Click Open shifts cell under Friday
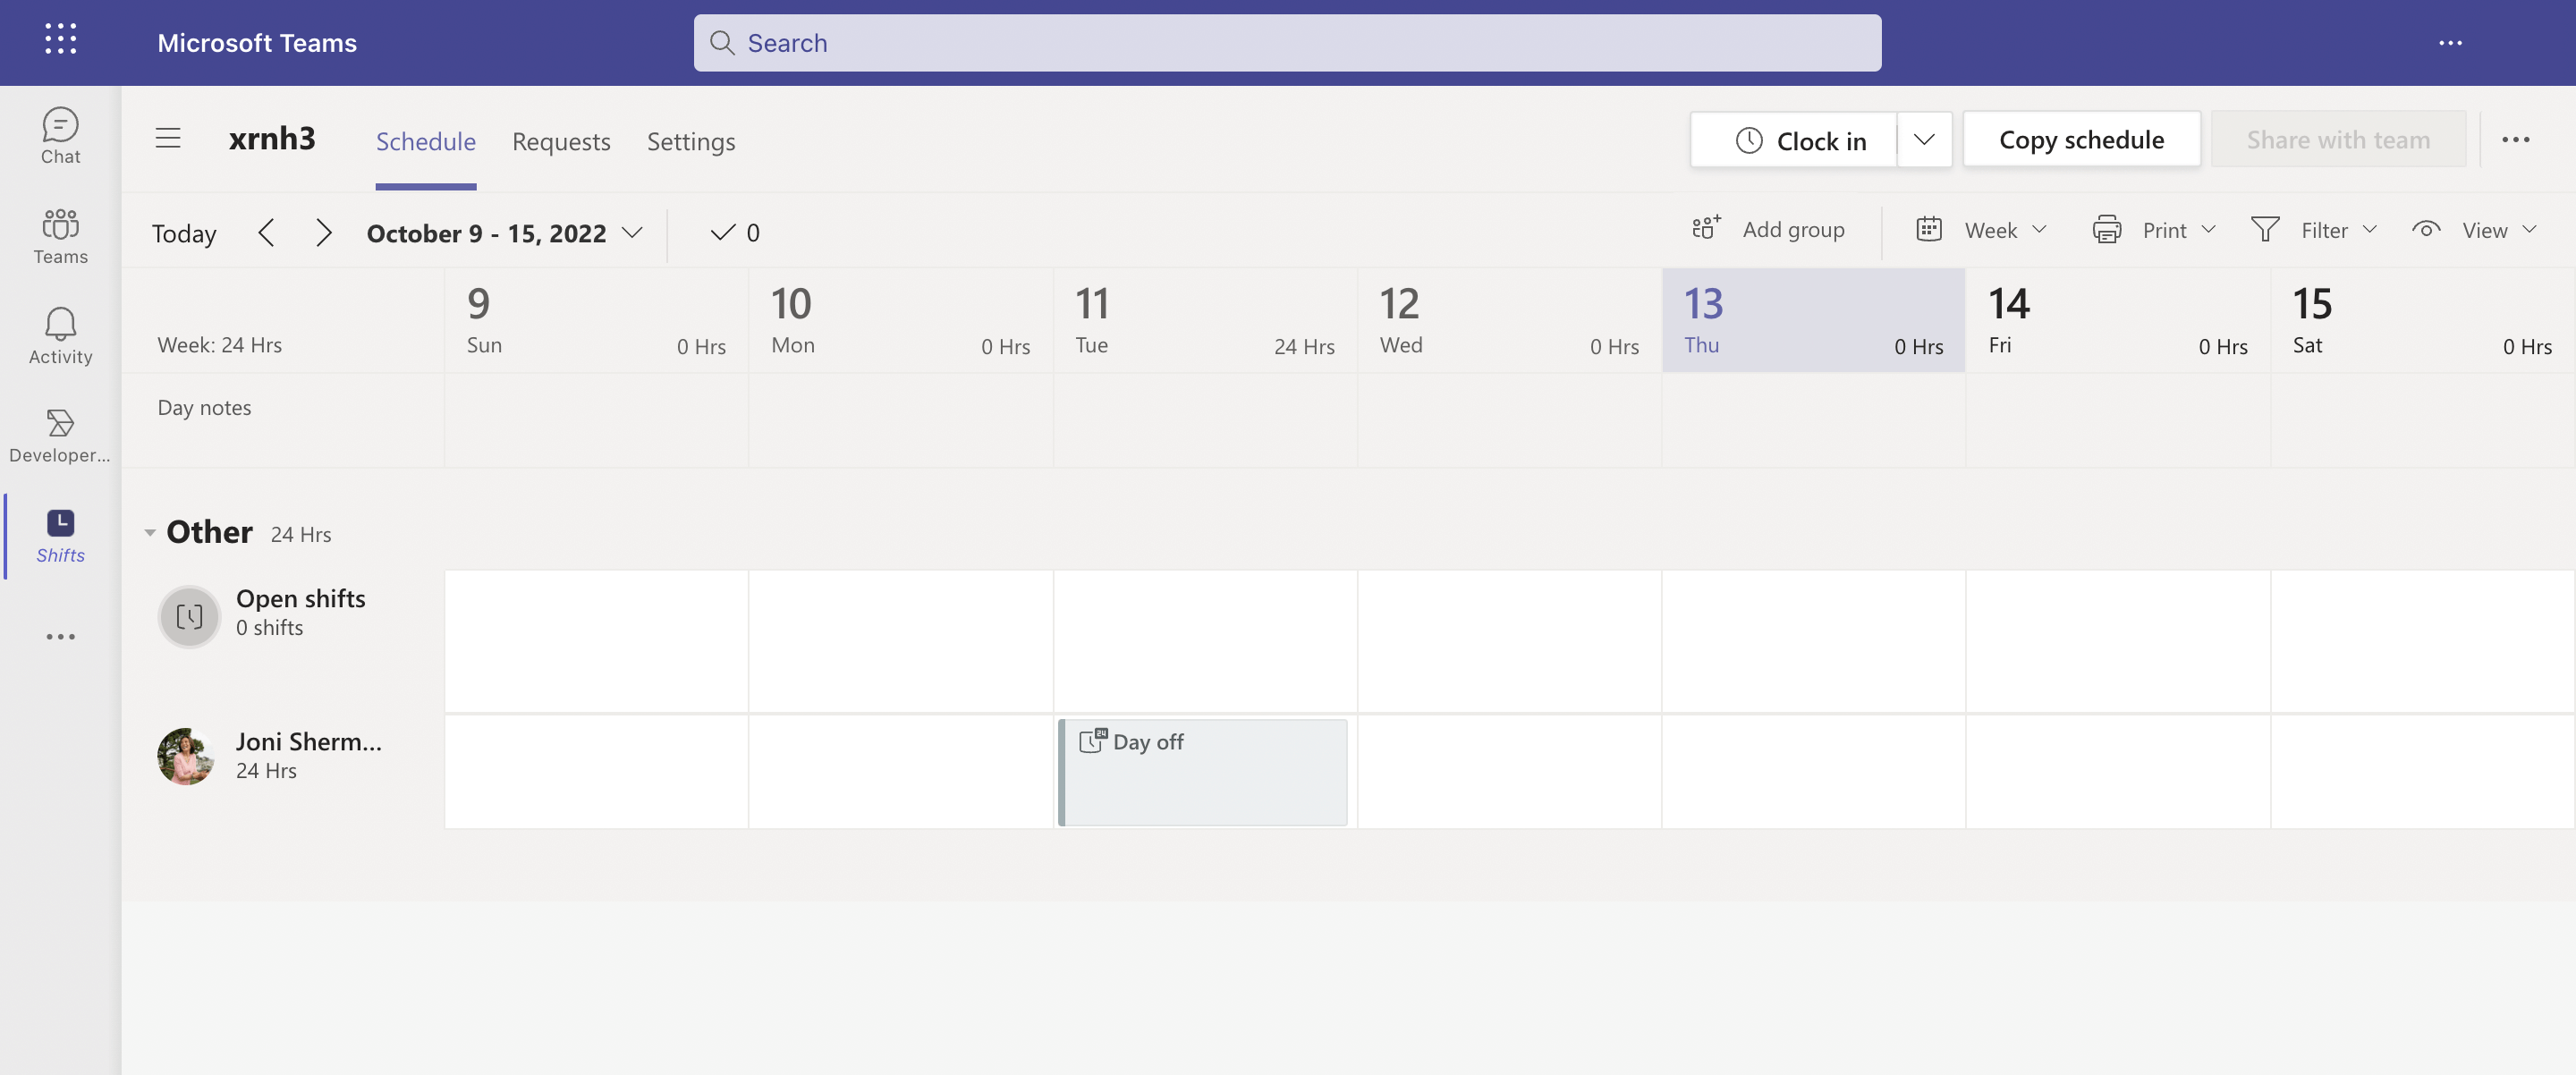Image resolution: width=2576 pixels, height=1075 pixels. point(2118,641)
